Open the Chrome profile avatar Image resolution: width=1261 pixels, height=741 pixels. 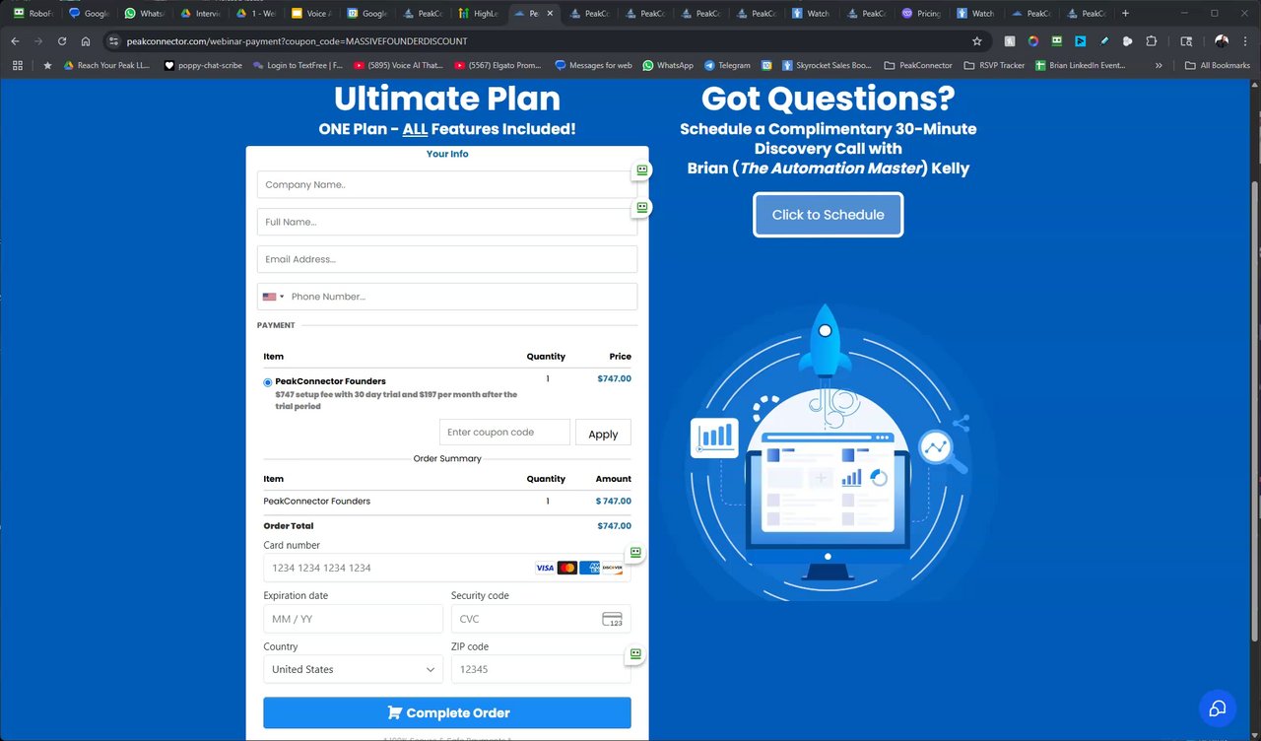(1222, 41)
